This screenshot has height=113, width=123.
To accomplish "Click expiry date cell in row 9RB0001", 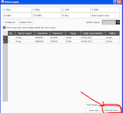I will click(93, 38).
